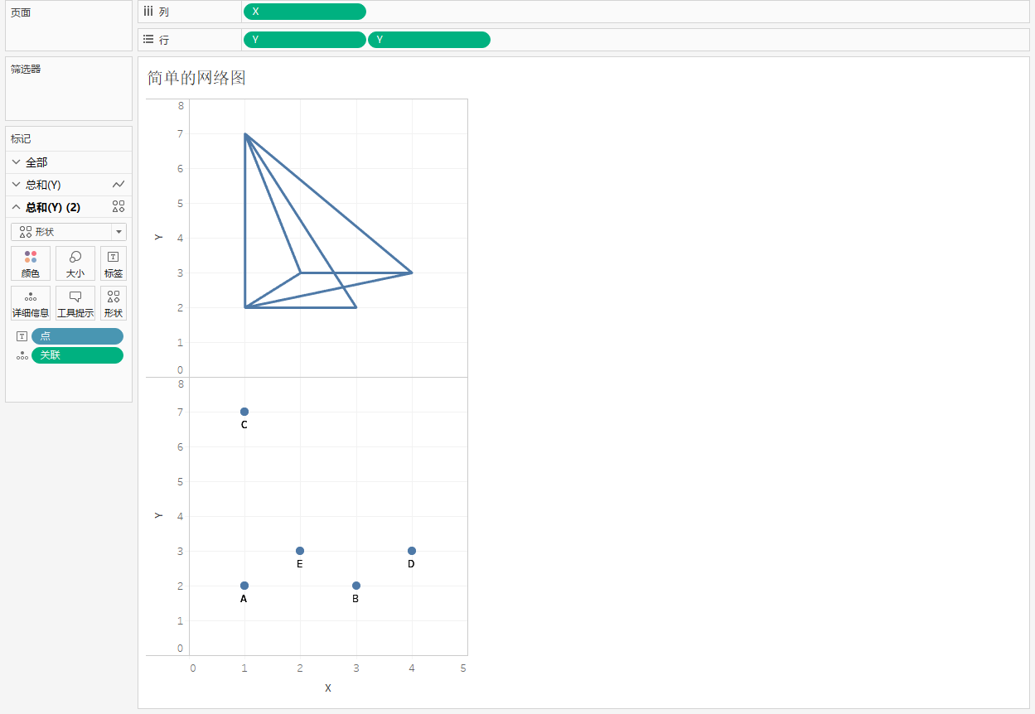Open the mark type dropdown showing 形状
1035x714 pixels.
(69, 232)
